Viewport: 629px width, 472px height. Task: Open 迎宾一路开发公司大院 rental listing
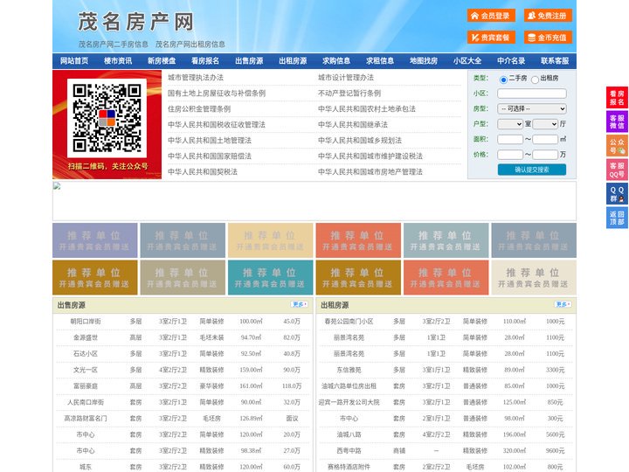click(349, 402)
